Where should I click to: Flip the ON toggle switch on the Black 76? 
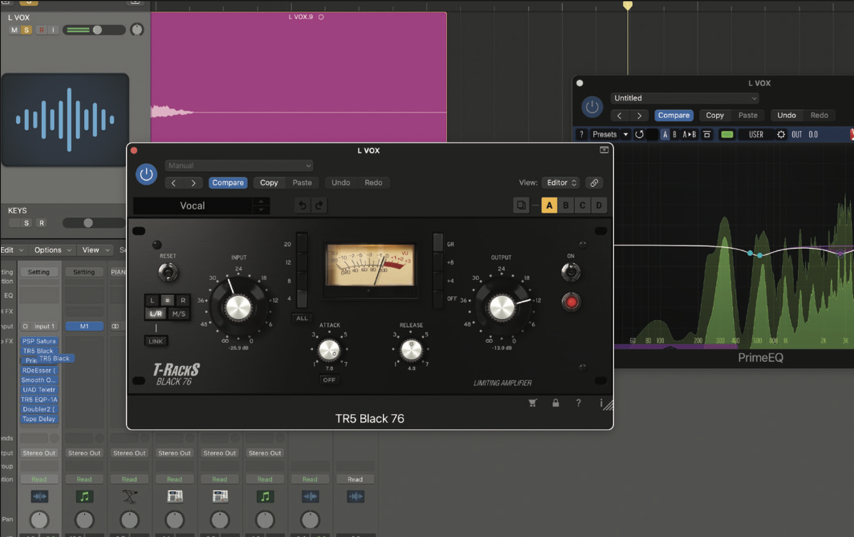(571, 272)
